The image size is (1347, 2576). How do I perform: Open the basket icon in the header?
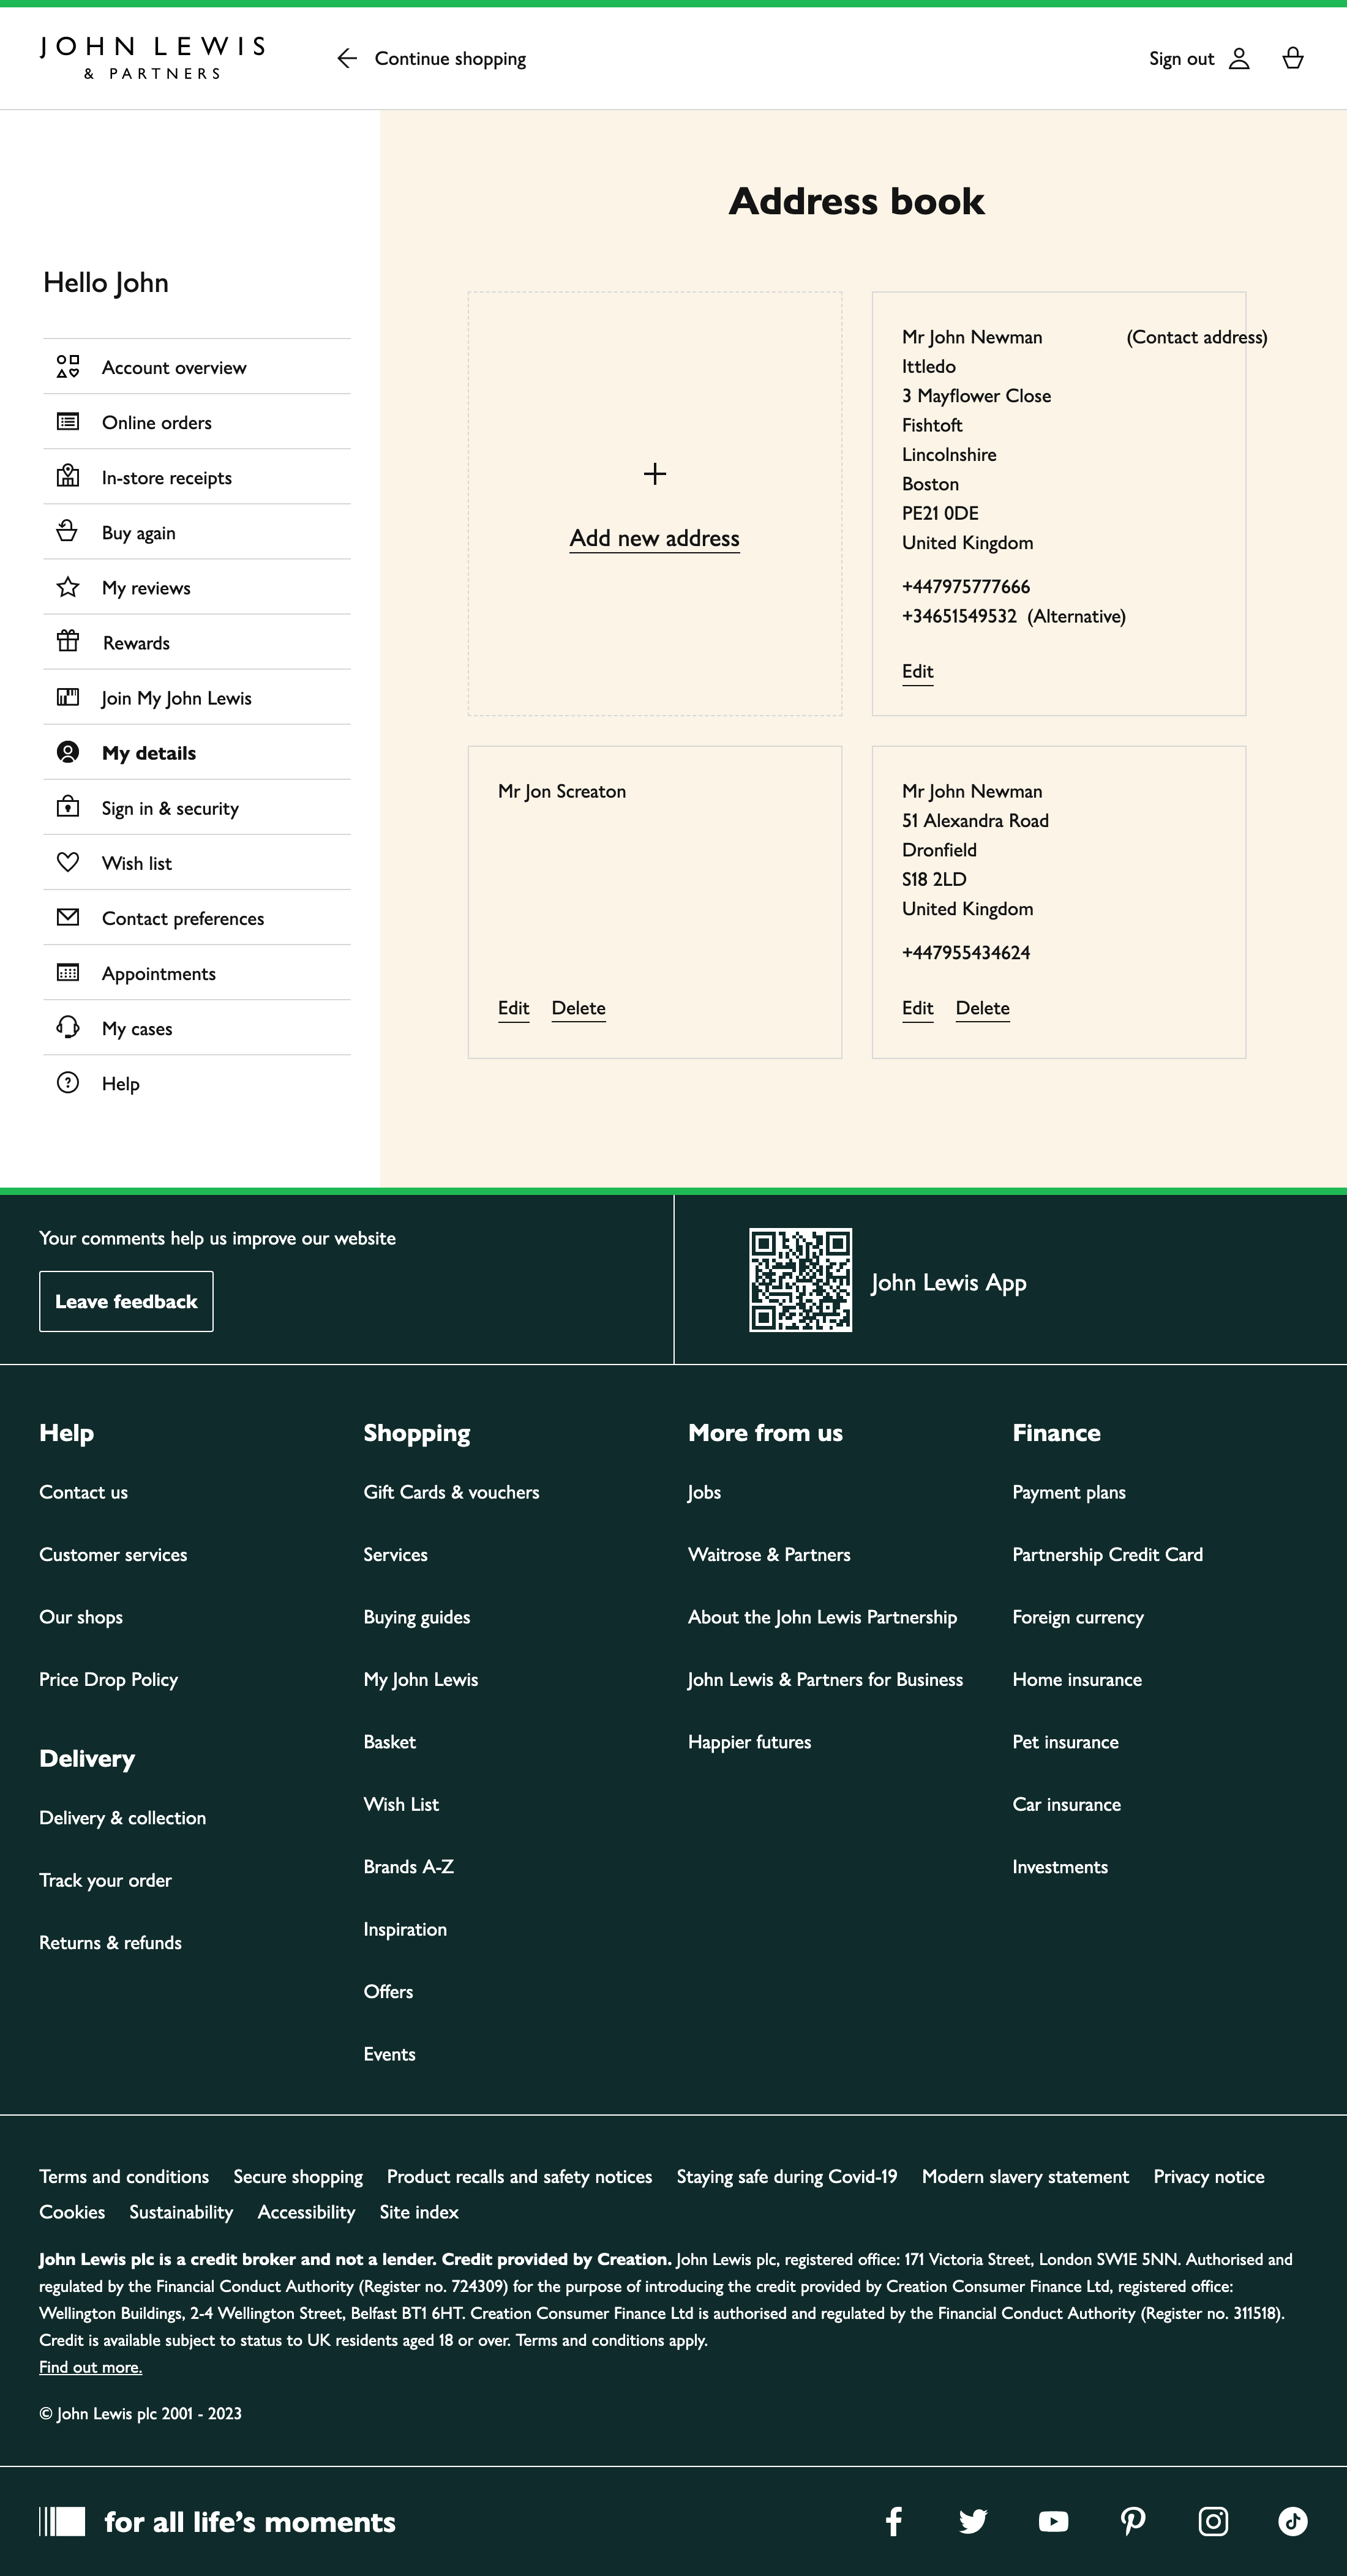pos(1294,58)
